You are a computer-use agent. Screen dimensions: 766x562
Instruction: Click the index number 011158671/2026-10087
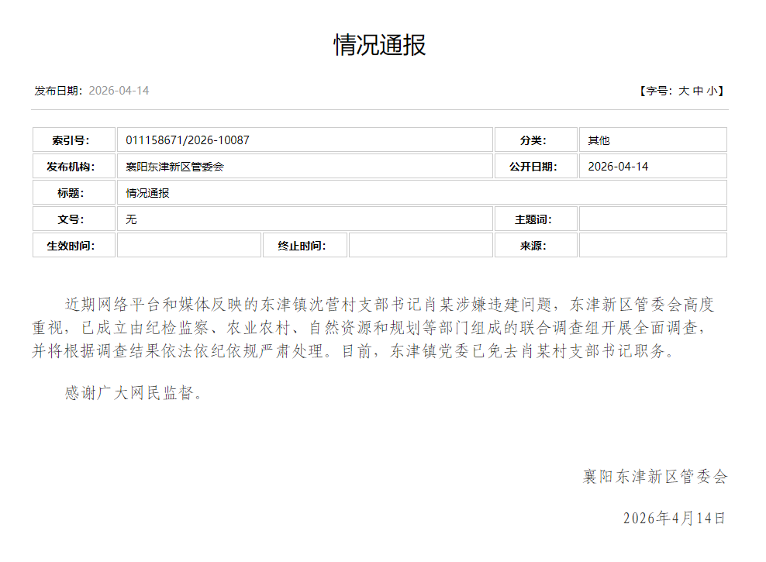pyautogui.click(x=188, y=140)
